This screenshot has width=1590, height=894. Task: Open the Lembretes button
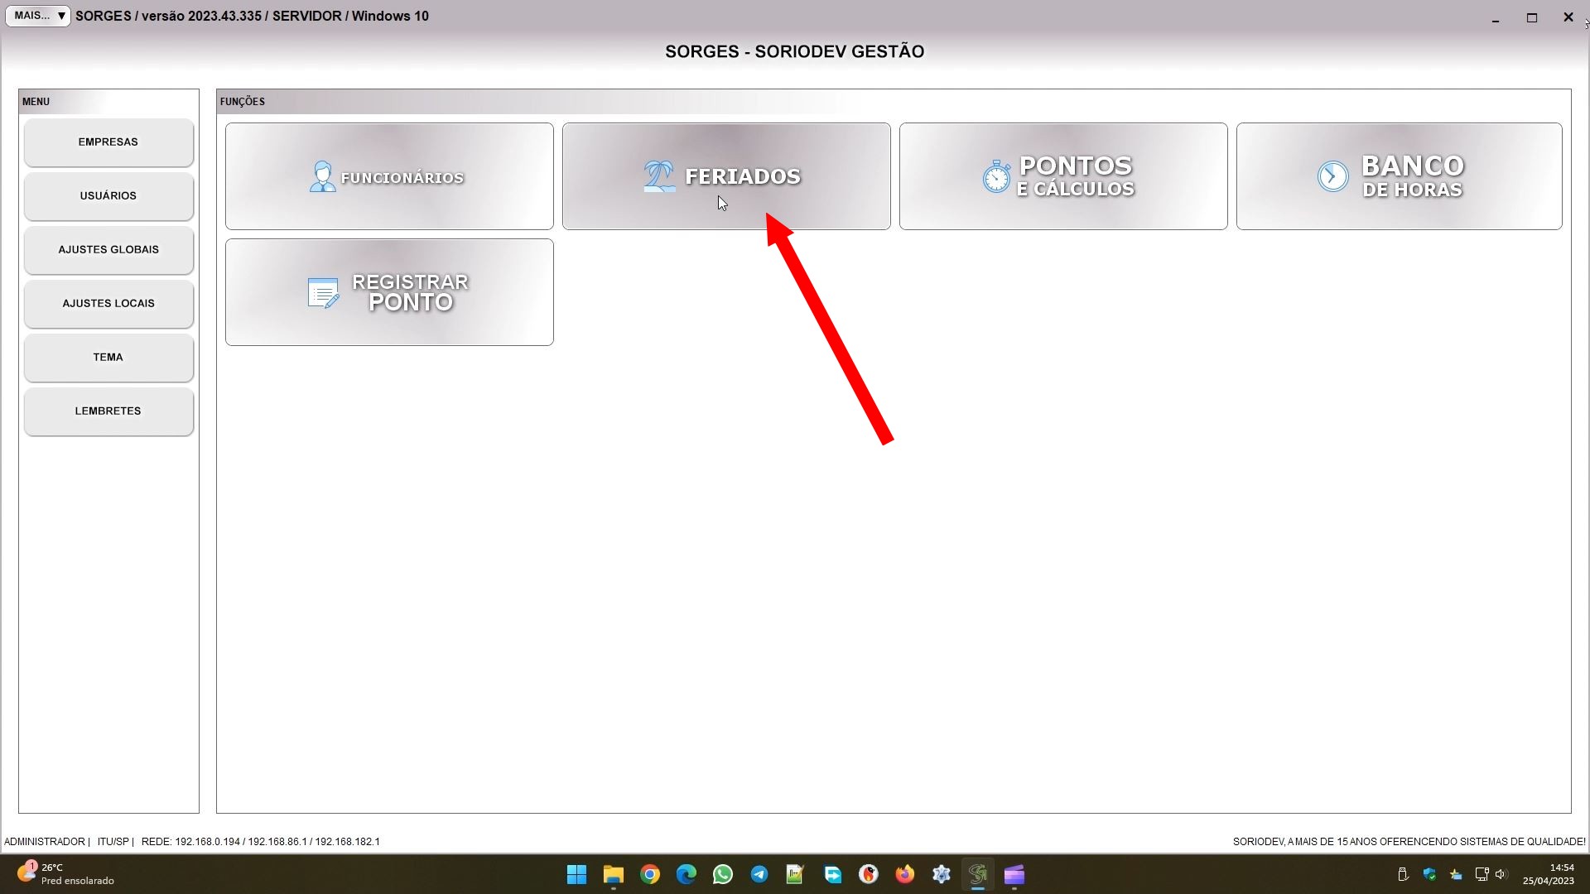108,411
